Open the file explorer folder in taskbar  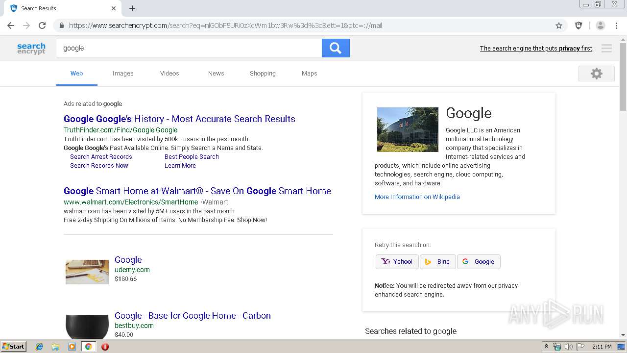point(55,347)
